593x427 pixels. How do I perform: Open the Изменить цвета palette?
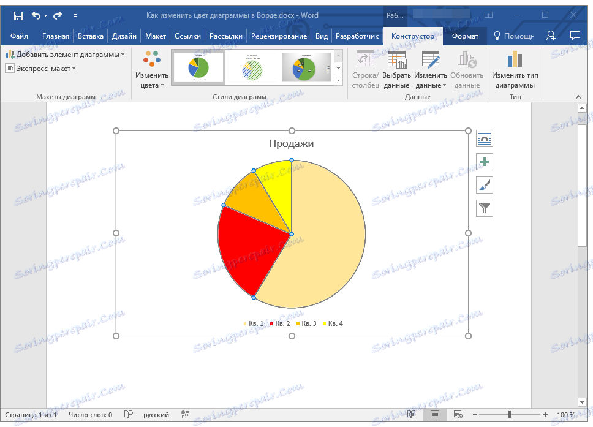[152, 70]
